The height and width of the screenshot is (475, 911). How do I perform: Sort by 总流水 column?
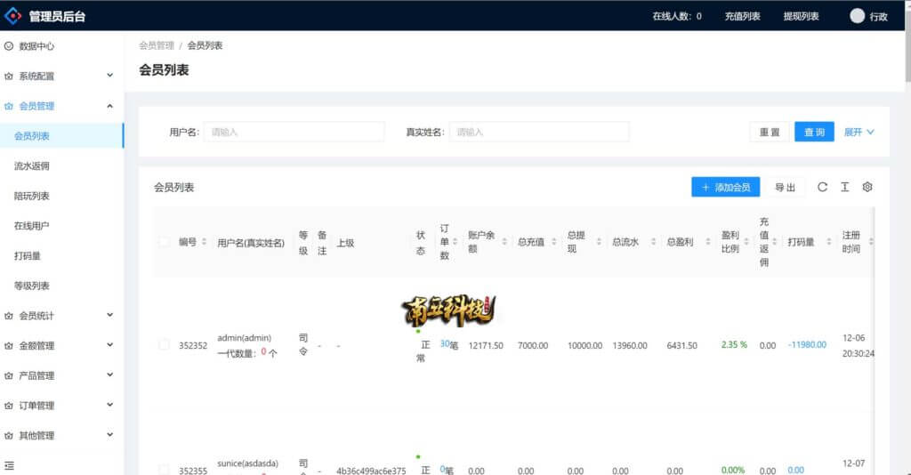click(x=653, y=242)
